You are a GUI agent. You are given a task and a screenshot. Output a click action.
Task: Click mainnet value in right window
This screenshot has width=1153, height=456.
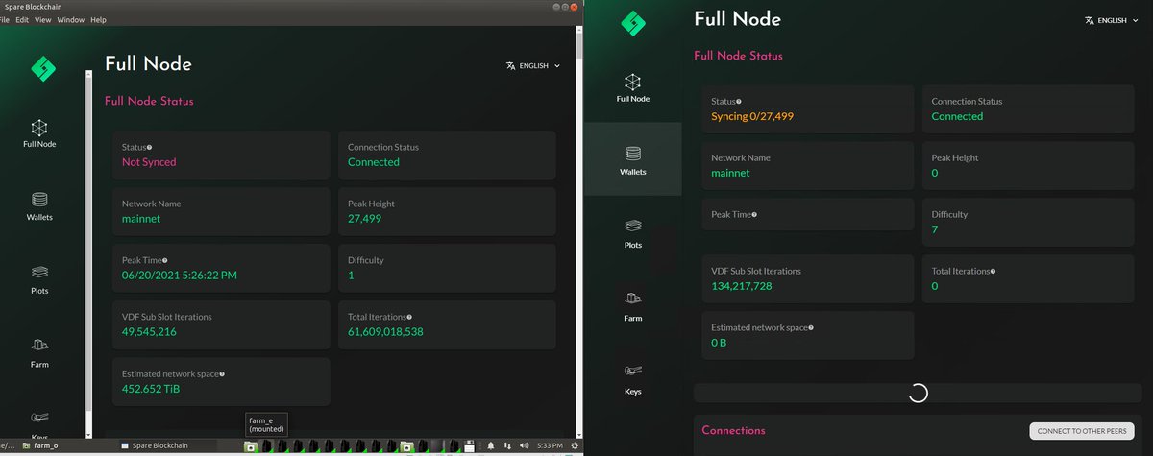coord(730,173)
